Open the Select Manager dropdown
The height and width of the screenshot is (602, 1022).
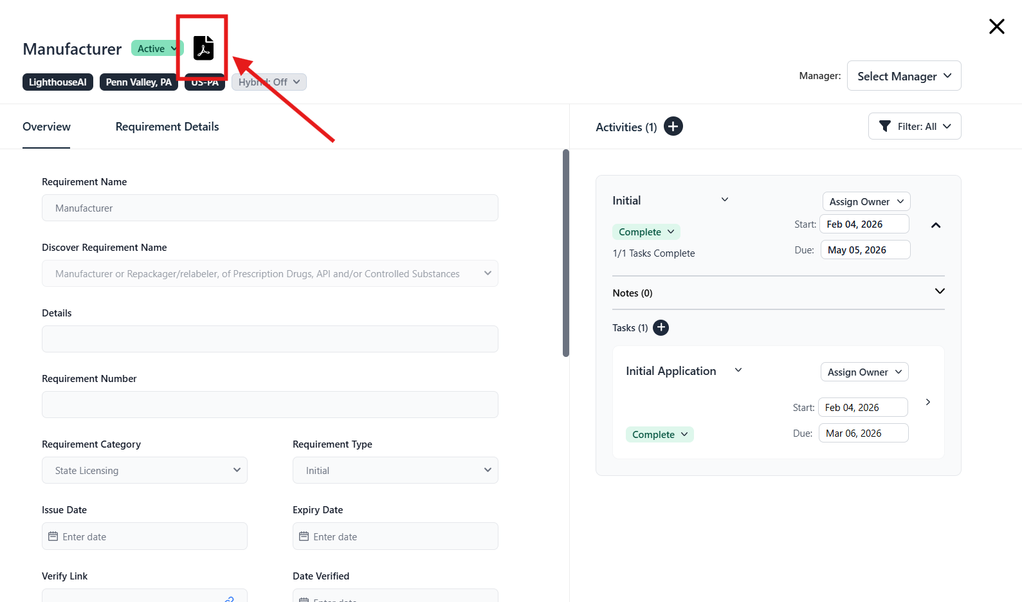pyautogui.click(x=904, y=76)
